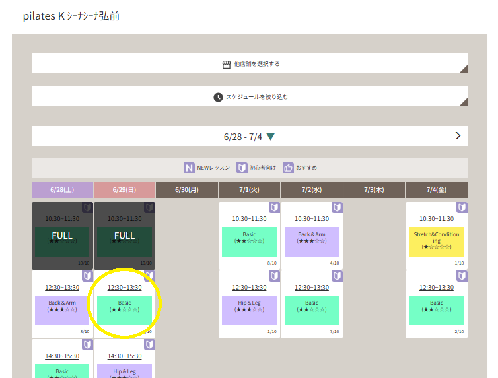498x378 pixels.
Task: Open 7/2 12:30~13:30 lesson time link
Action: tap(312, 288)
